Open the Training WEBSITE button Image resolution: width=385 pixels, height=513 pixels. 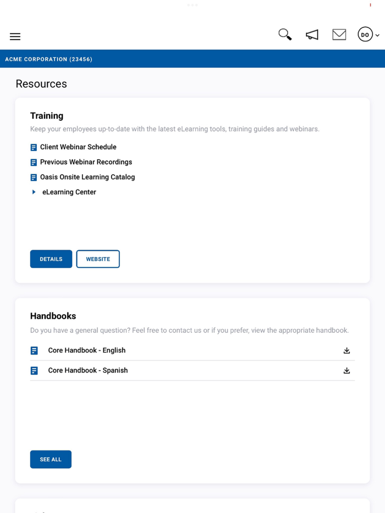click(x=98, y=259)
